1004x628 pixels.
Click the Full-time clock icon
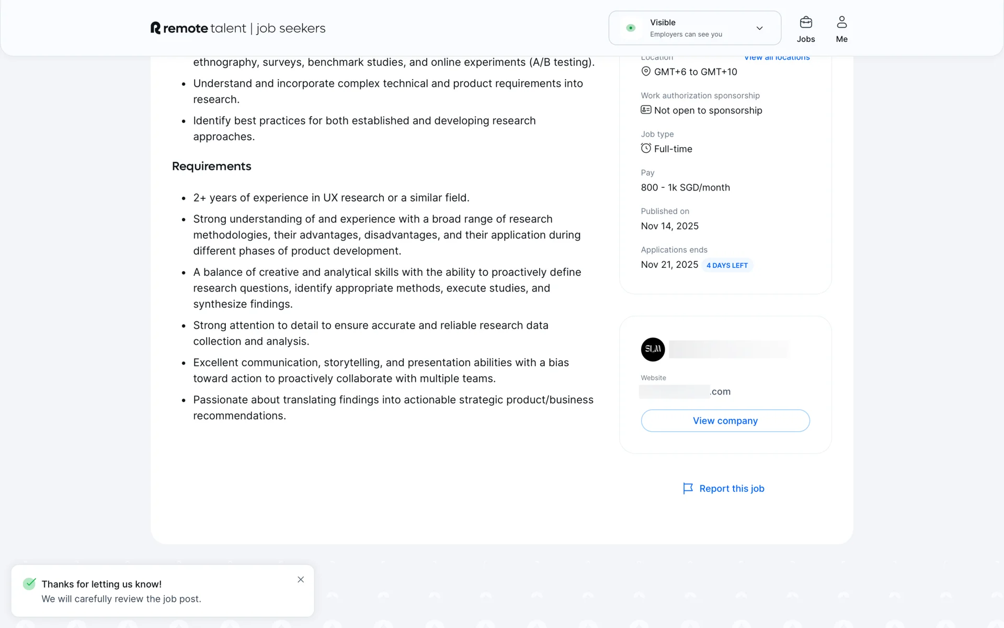646,149
